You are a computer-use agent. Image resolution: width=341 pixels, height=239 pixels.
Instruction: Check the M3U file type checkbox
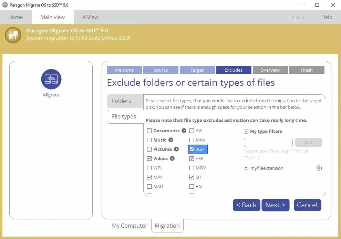[x=149, y=187]
